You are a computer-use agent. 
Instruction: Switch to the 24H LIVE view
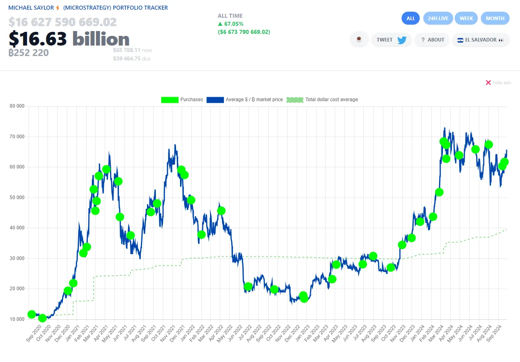[438, 18]
